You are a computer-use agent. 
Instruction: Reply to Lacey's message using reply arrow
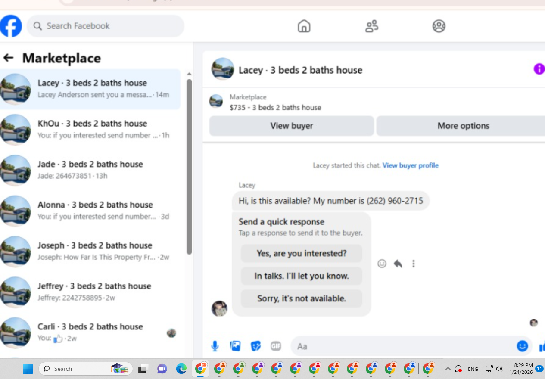click(x=398, y=264)
